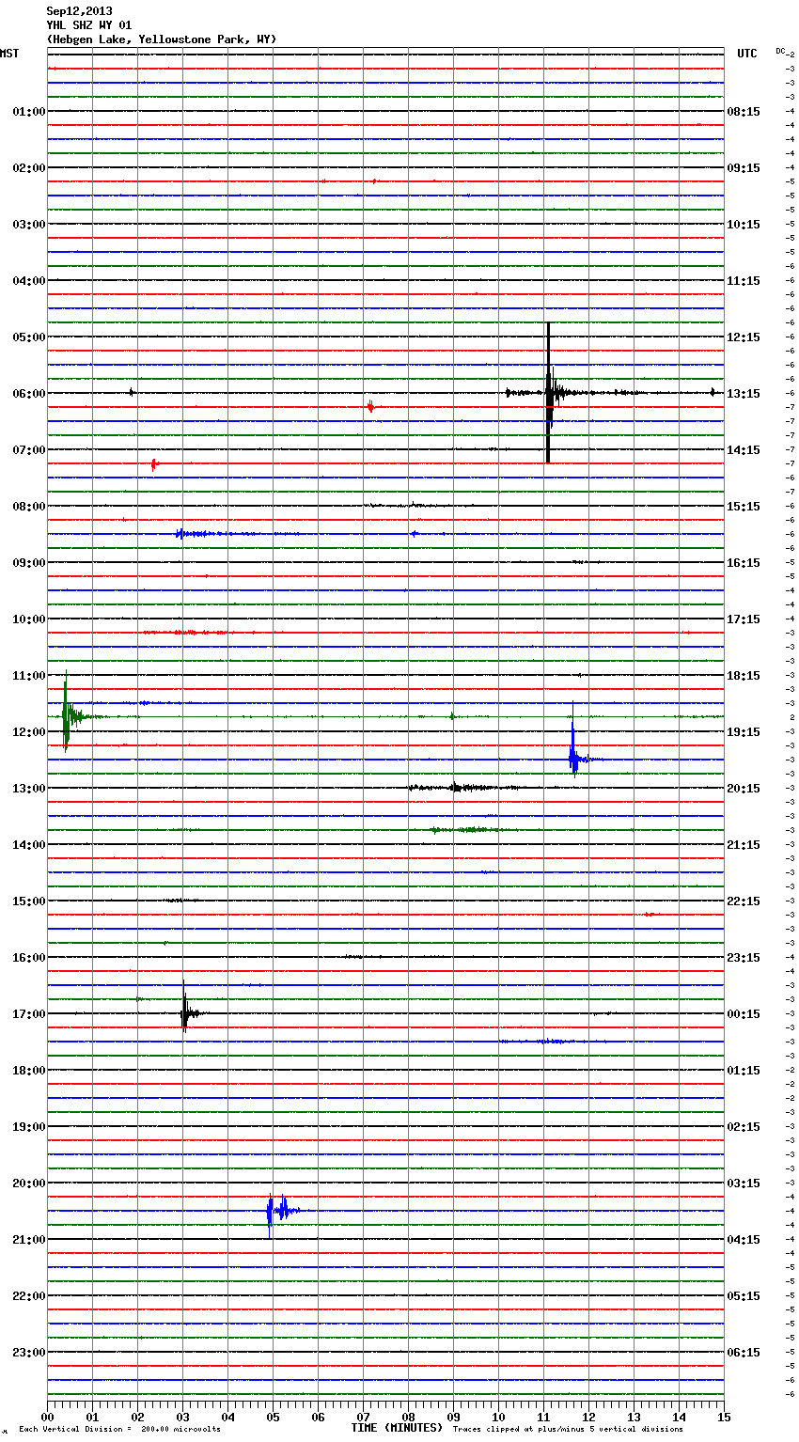The height and width of the screenshot is (1442, 799).
Task: Click the 05 minute tick label
Action: [273, 1417]
